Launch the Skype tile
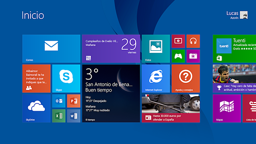The height and width of the screenshot is (144, 256). coord(66,78)
